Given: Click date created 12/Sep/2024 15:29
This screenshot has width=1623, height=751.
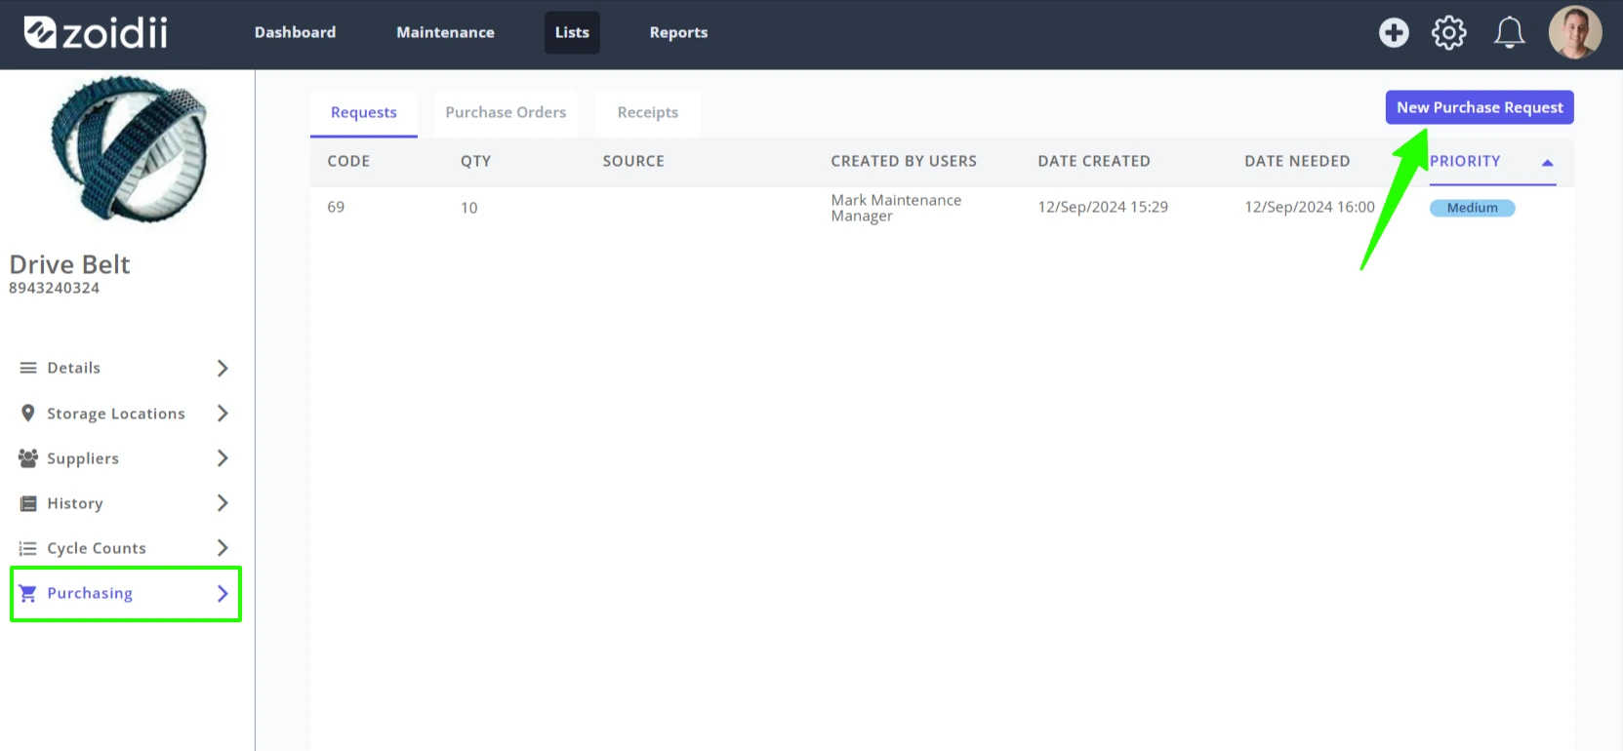Looking at the screenshot, I should click(1103, 207).
